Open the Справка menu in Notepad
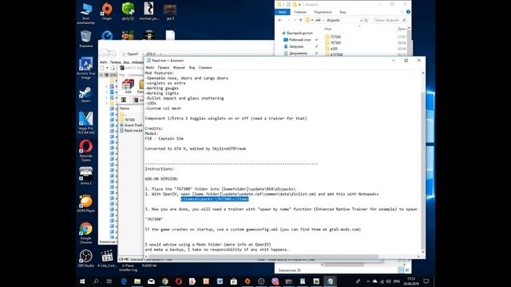 pyautogui.click(x=205, y=68)
